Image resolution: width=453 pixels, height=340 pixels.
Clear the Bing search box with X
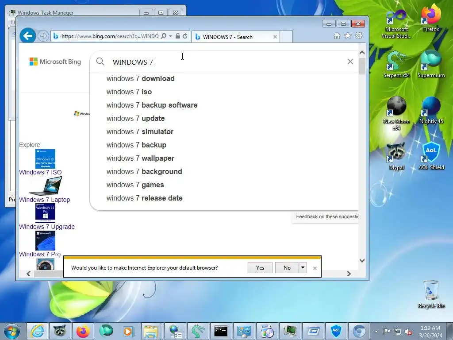(x=350, y=62)
